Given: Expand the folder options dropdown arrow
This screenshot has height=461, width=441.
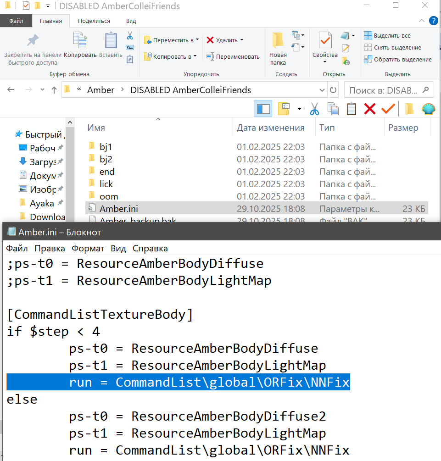Looking at the screenshot, I should 299,109.
